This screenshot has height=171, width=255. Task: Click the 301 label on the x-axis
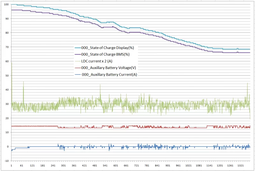63,166
